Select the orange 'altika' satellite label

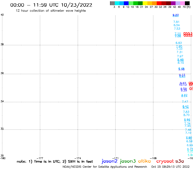point(144,161)
